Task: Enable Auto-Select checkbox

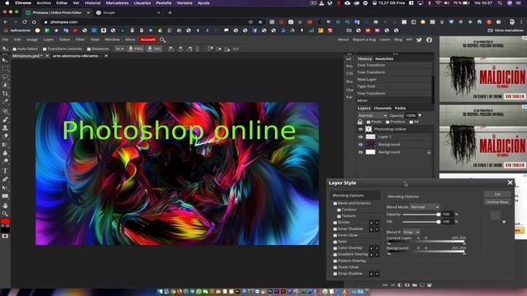Action: [x=15, y=49]
